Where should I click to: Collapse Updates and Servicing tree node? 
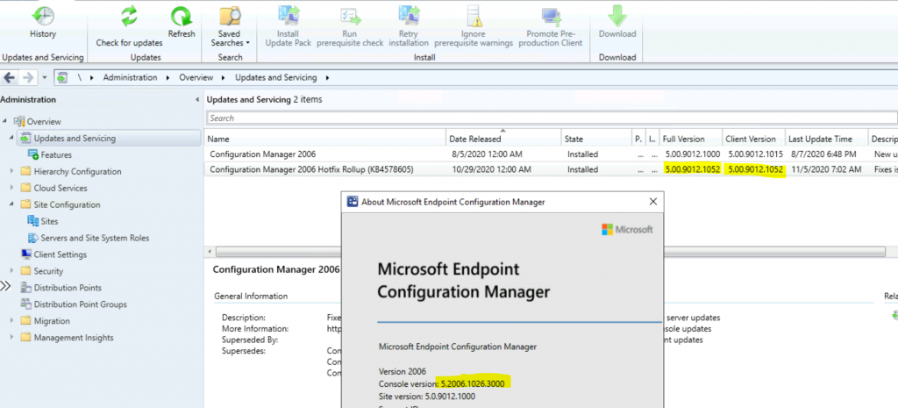click(x=12, y=138)
